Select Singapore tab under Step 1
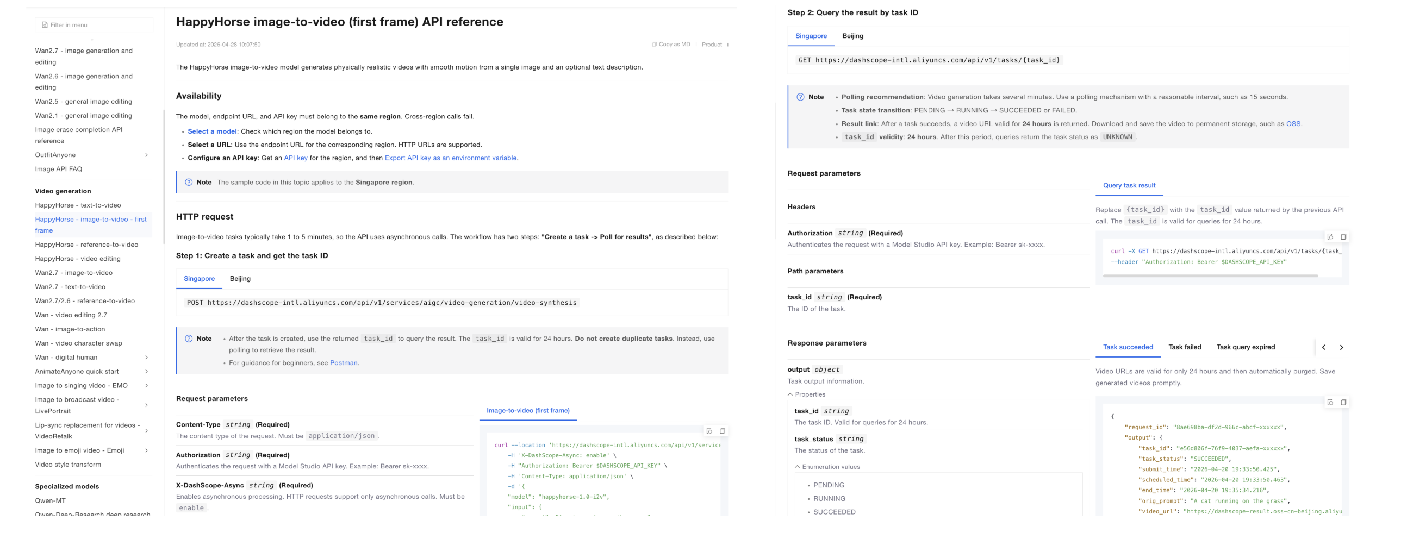1407x539 pixels. tap(200, 279)
